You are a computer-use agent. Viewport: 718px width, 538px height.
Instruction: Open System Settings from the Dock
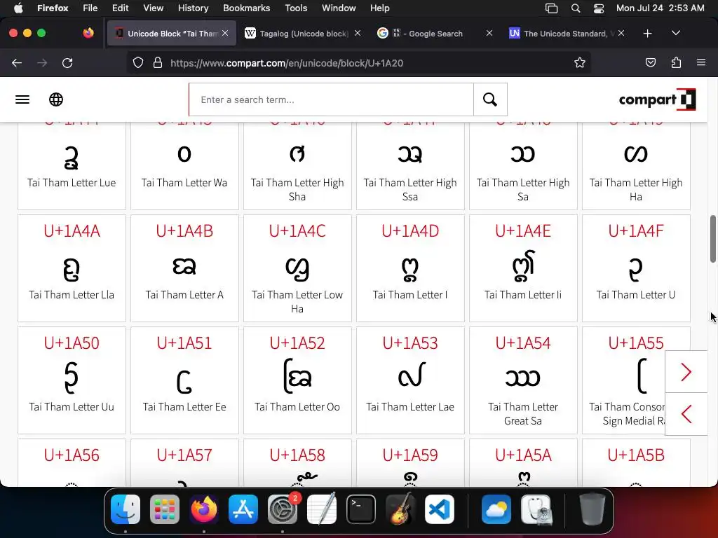[x=283, y=509]
